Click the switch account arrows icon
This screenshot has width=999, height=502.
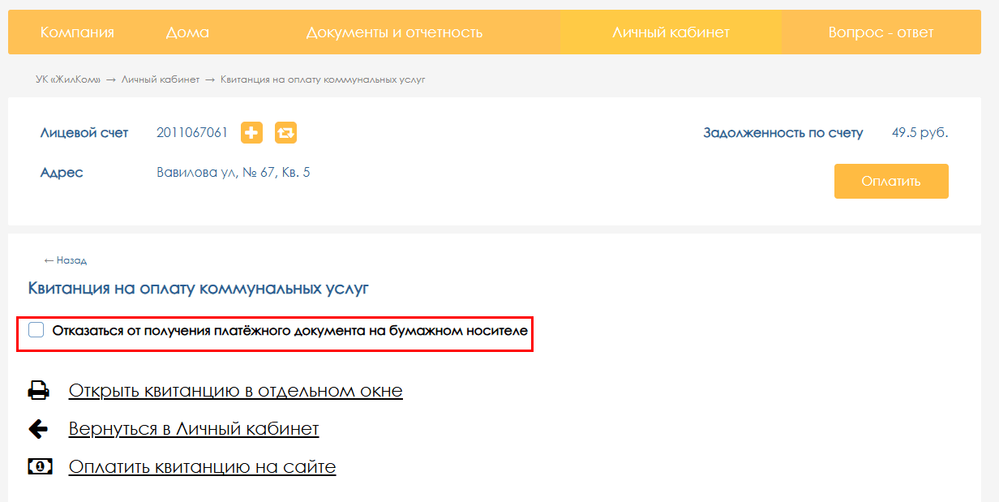click(285, 132)
